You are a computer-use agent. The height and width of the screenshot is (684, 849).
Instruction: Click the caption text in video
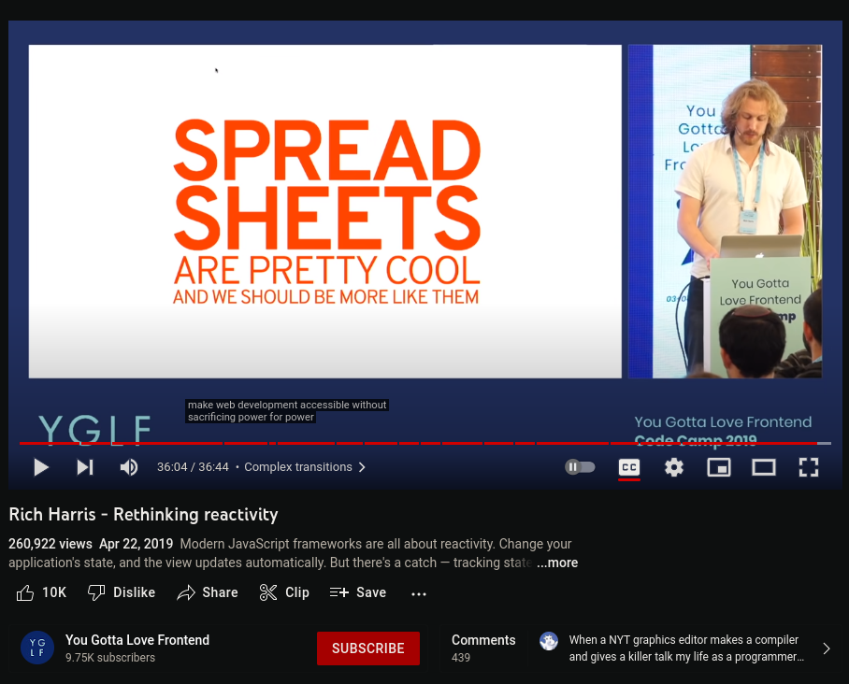click(x=287, y=411)
